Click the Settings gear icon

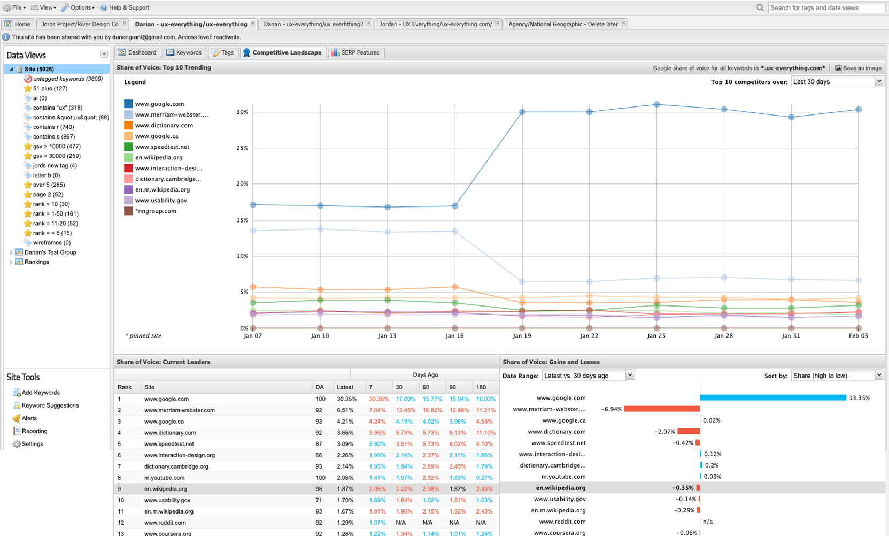click(16, 444)
